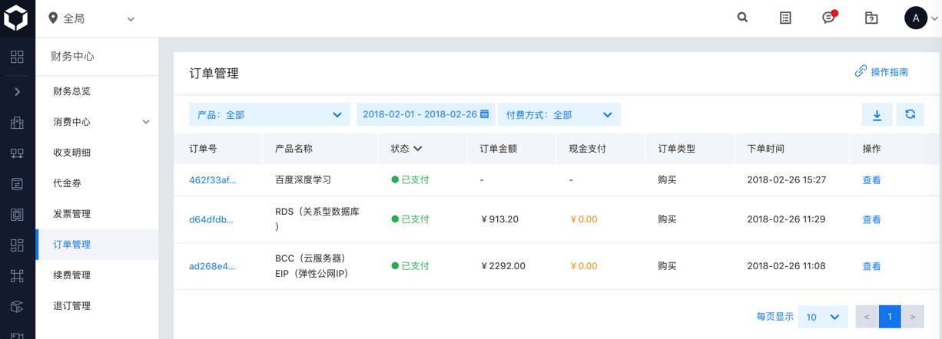This screenshot has height=339, width=942.
Task: Open order 462f33af link
Action: pyautogui.click(x=212, y=180)
